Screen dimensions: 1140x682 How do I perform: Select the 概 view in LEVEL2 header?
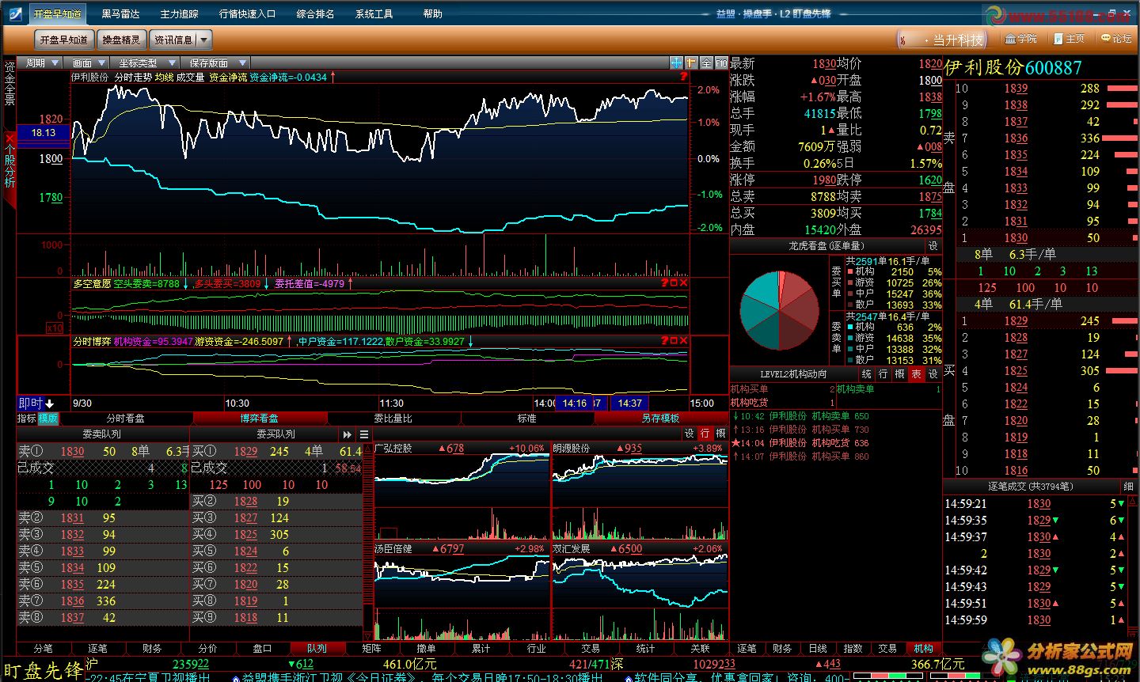point(900,374)
